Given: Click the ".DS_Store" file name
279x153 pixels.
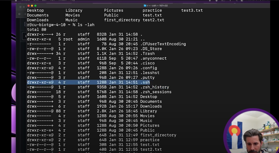Looking at the screenshot, I should pyautogui.click(x=151, y=49).
